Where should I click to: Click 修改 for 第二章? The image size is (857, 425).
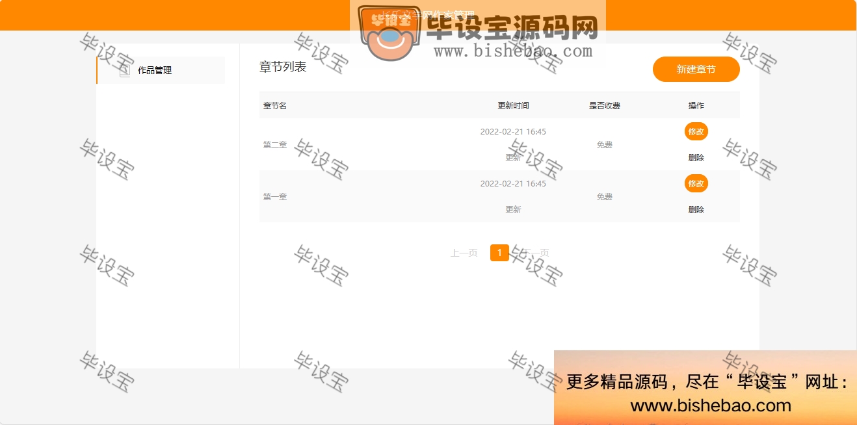coord(696,131)
